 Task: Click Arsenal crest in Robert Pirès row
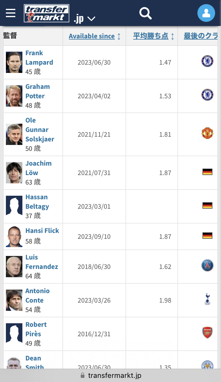coord(207,333)
